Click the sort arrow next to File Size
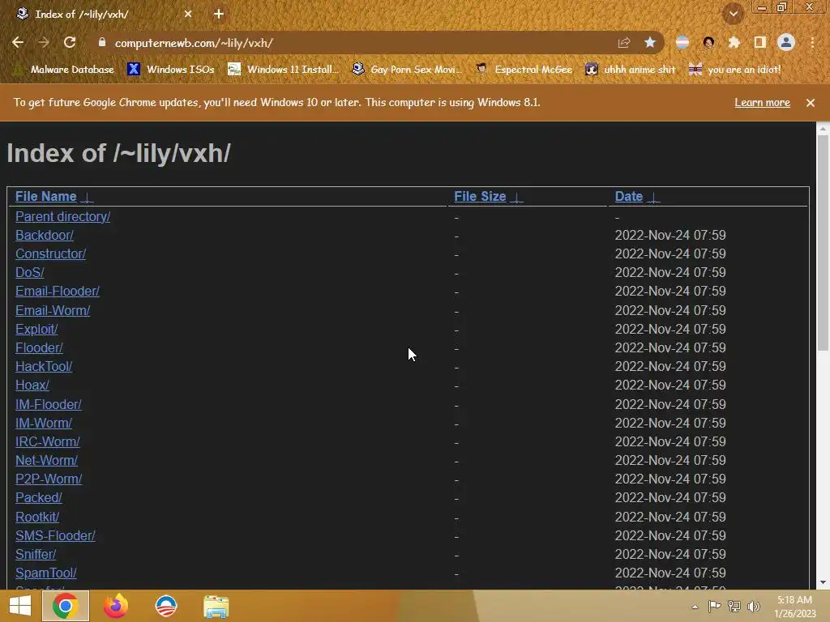830x622 pixels. 516,198
